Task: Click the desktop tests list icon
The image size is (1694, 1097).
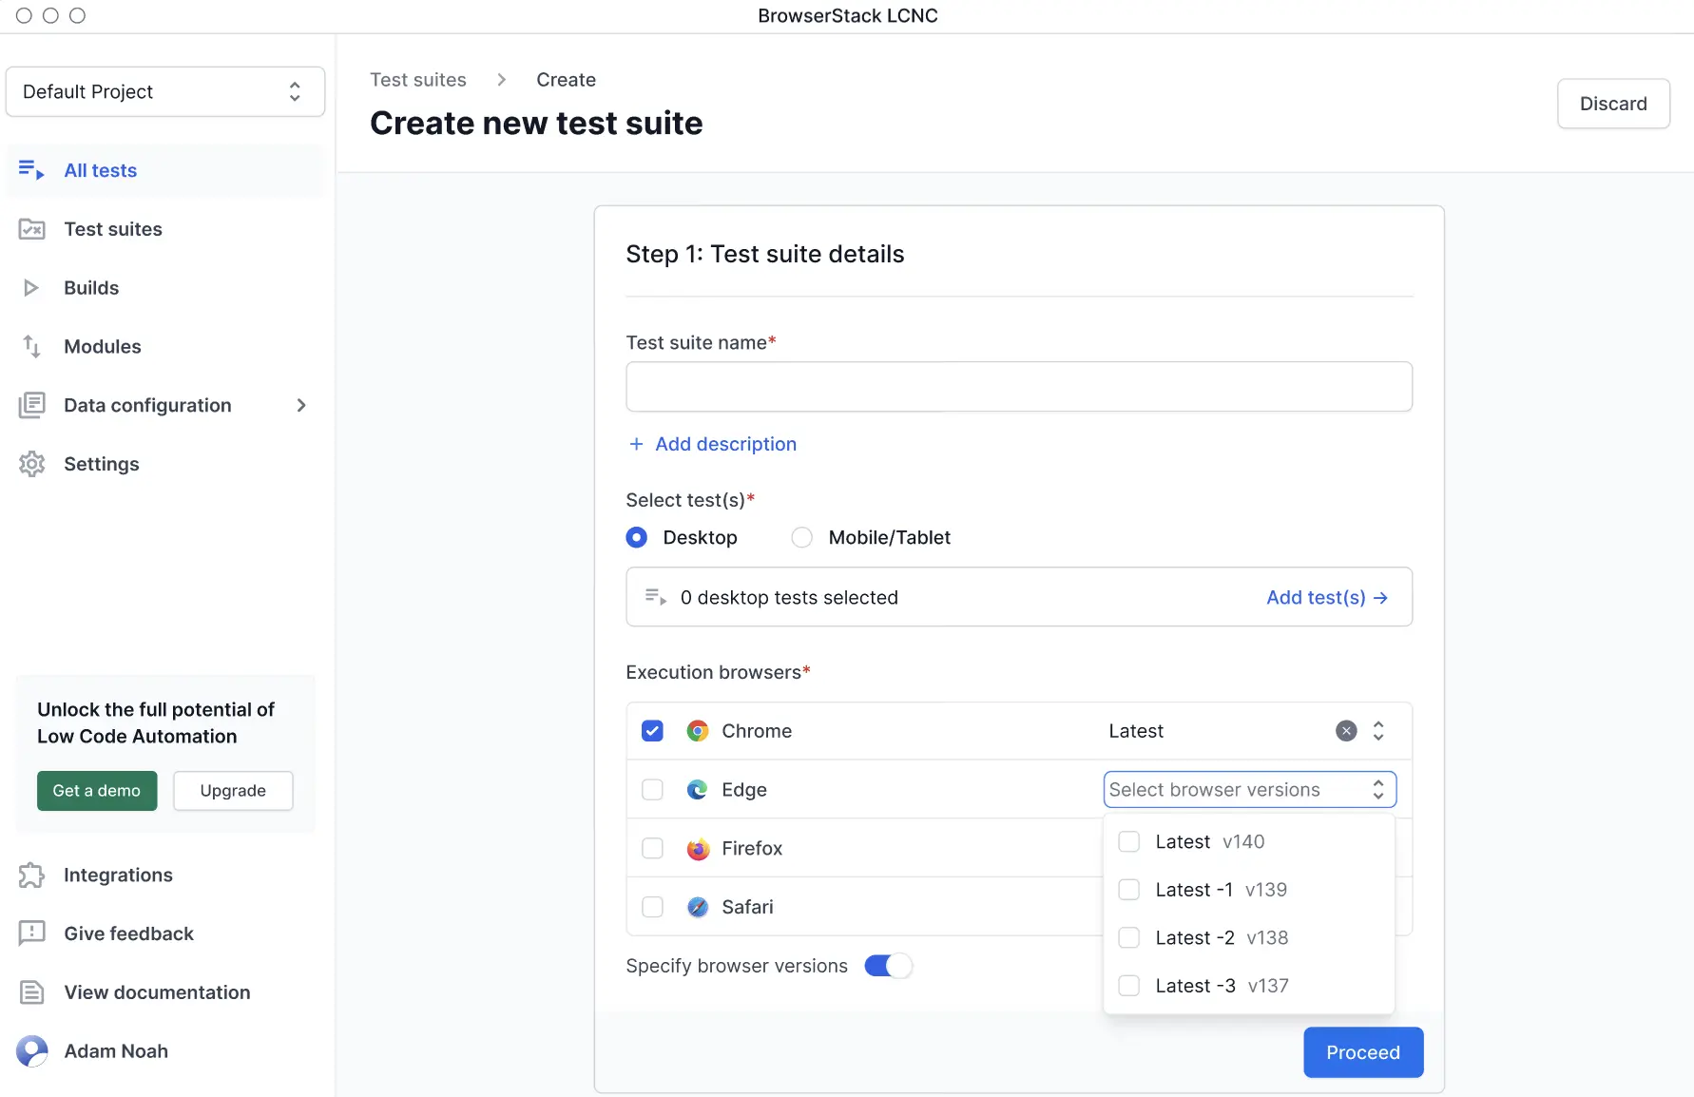Action: point(655,597)
